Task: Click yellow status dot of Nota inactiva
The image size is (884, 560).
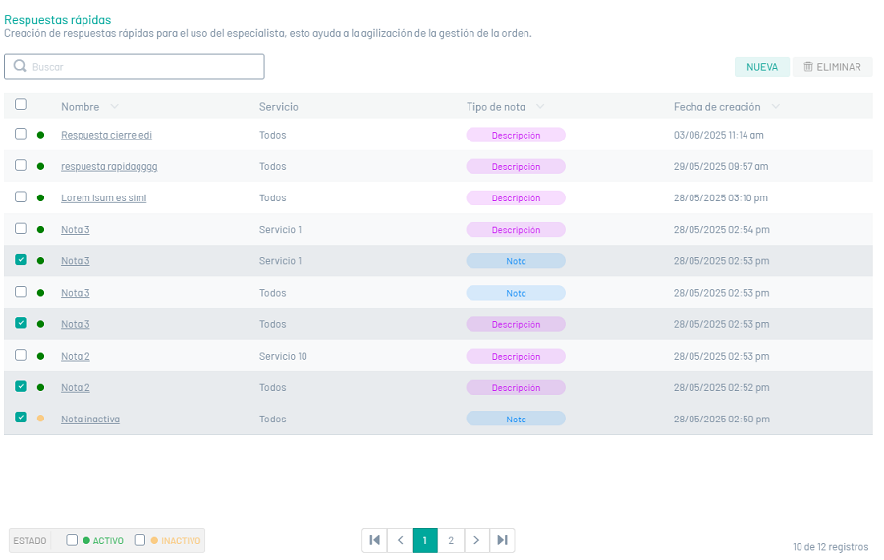Action: (41, 419)
